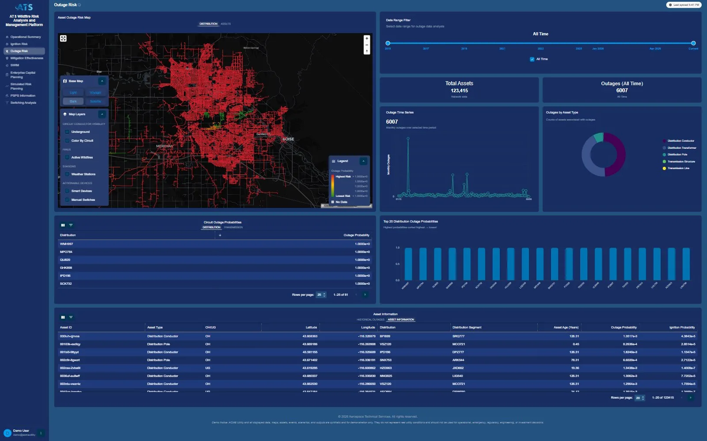
Task: Click the fullscreen icon on the map
Action: tap(63, 38)
